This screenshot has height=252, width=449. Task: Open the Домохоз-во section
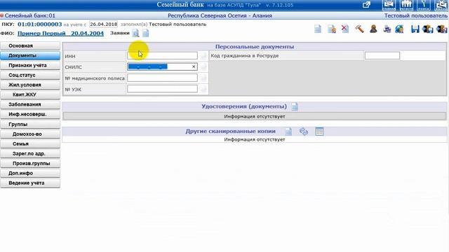30,134
